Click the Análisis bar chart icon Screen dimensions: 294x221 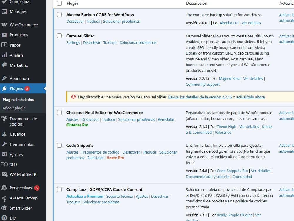coord(4,55)
